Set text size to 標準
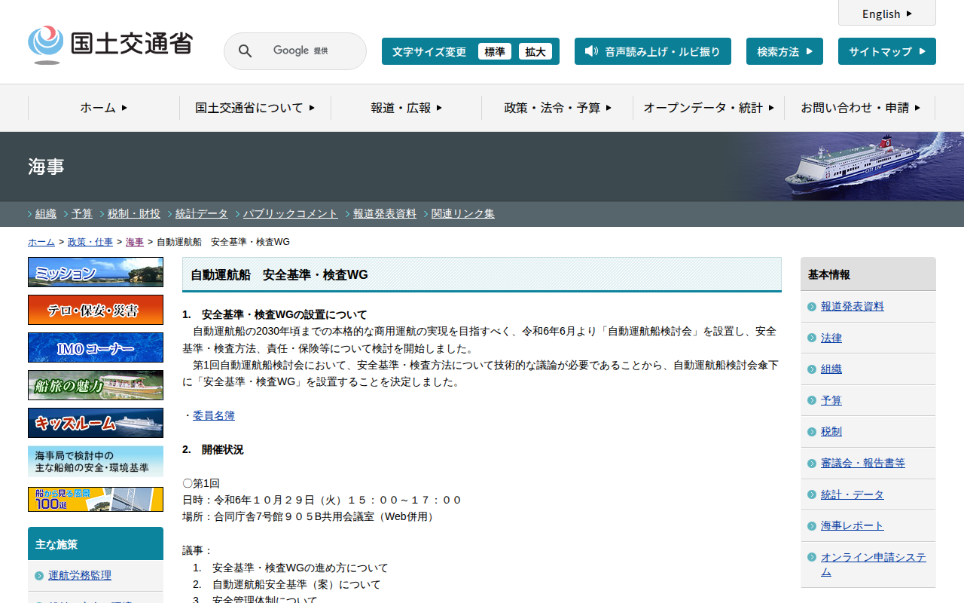 coord(495,51)
